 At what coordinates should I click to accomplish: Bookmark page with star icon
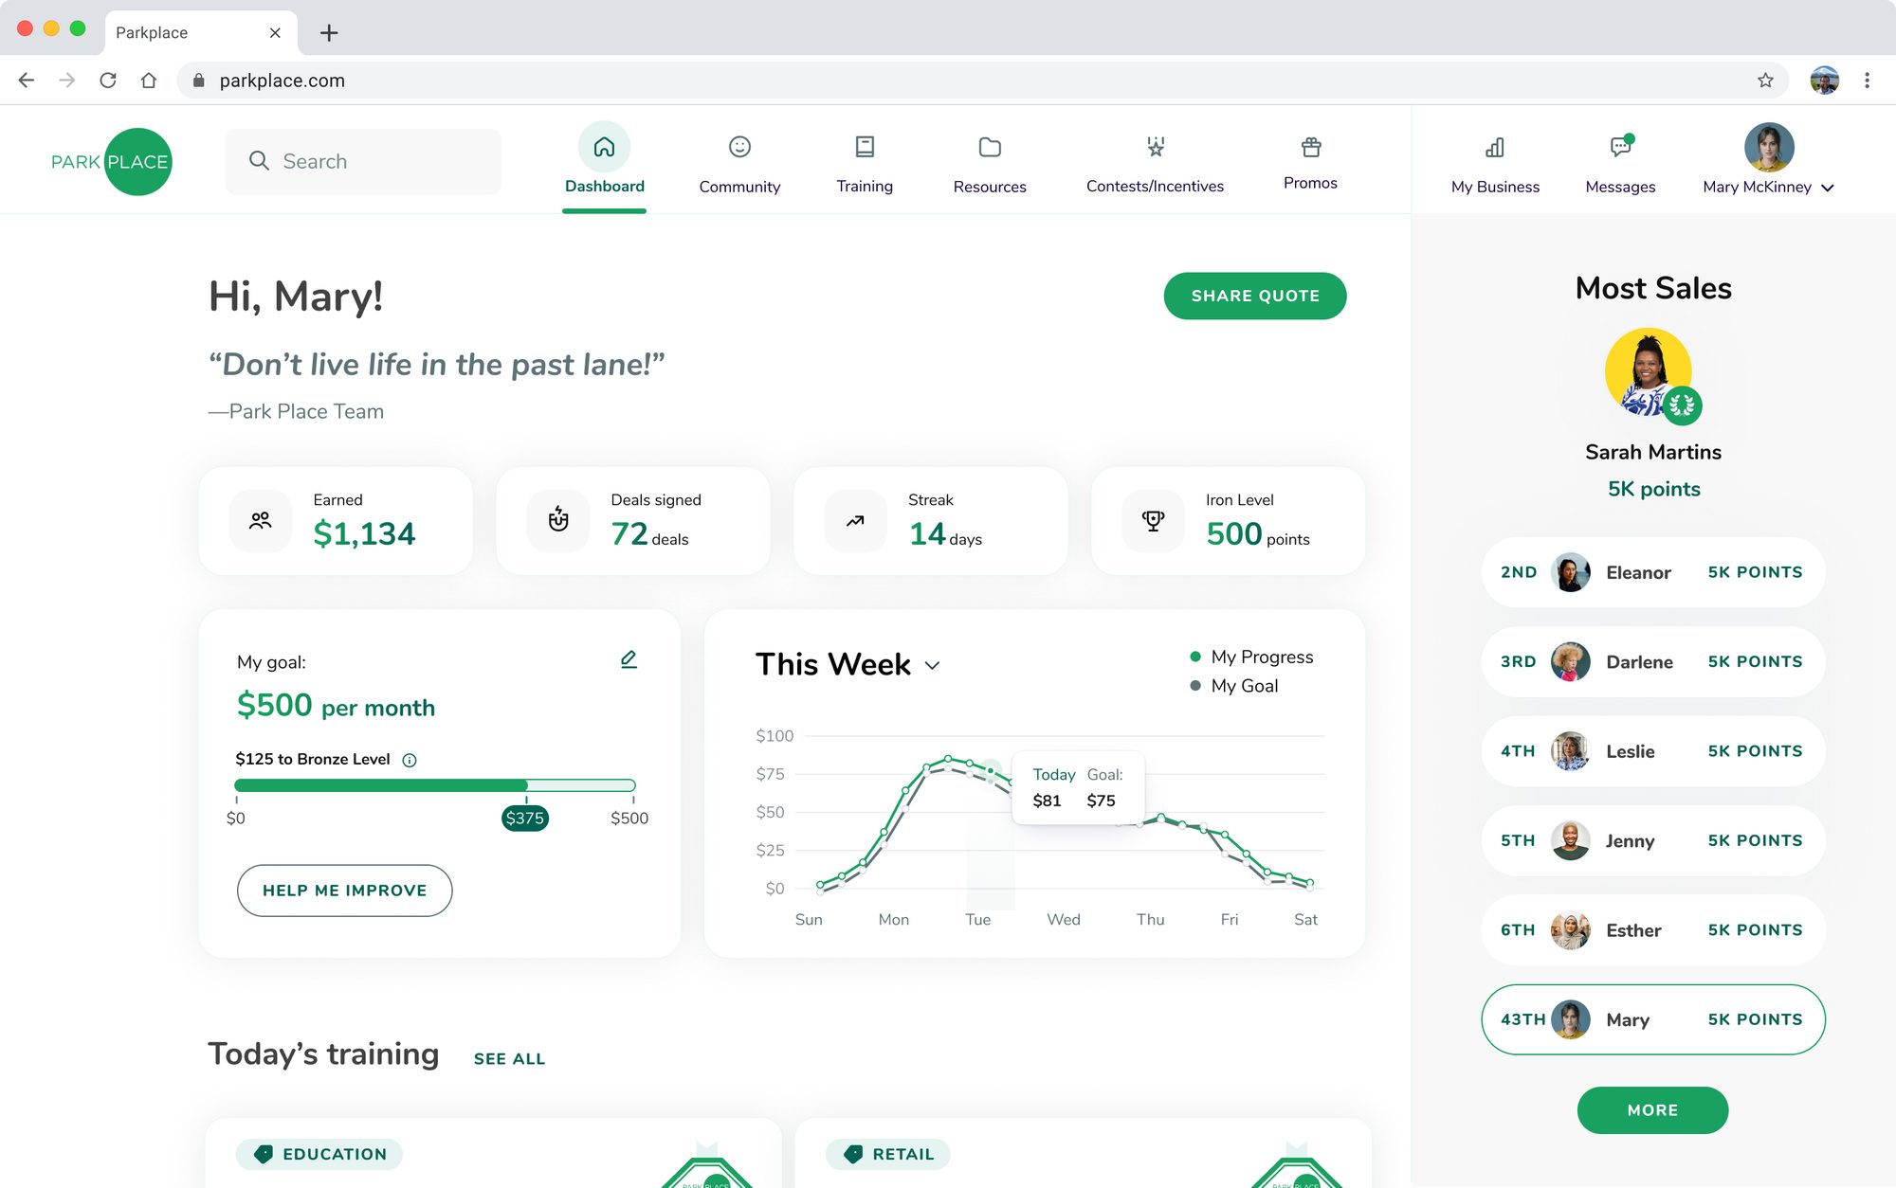1765,81
